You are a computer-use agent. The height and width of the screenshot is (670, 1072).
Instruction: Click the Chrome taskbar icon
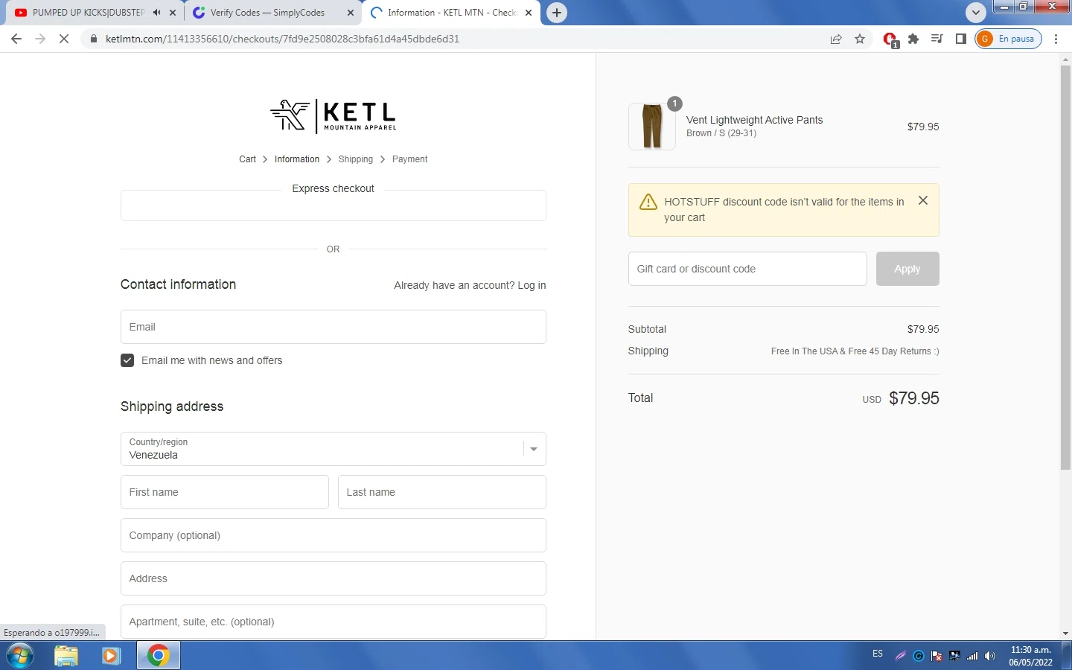[x=158, y=656]
